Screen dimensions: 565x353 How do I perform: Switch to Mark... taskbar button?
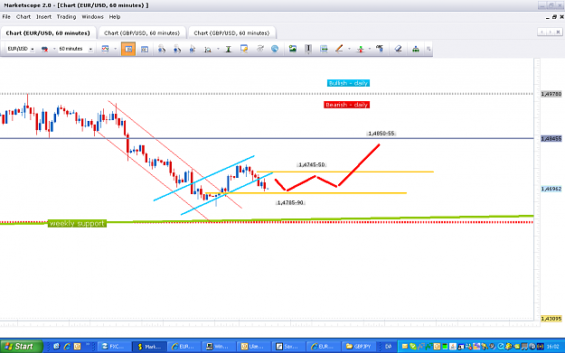pyautogui.click(x=149, y=346)
